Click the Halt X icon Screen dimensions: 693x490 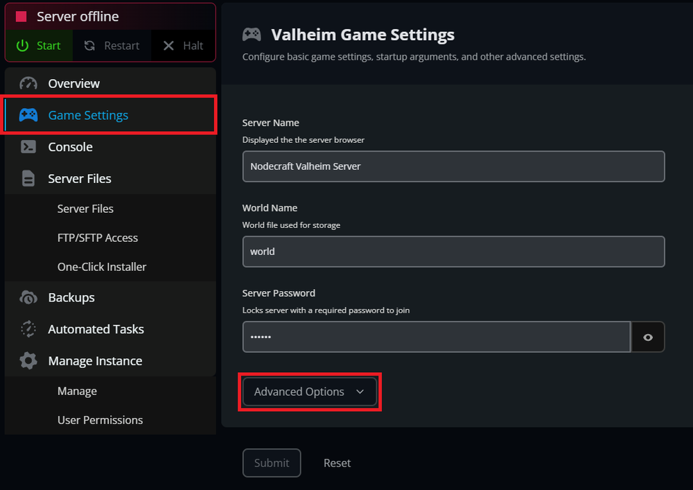(167, 46)
